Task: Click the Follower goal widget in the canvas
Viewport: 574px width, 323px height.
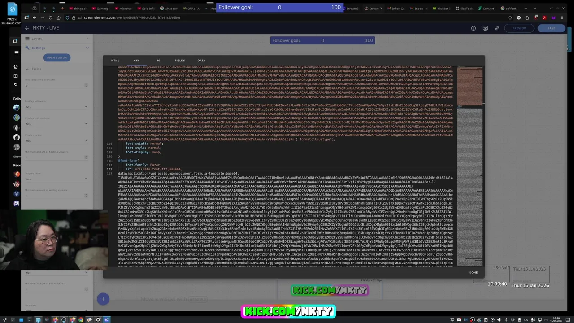Action: (322, 40)
